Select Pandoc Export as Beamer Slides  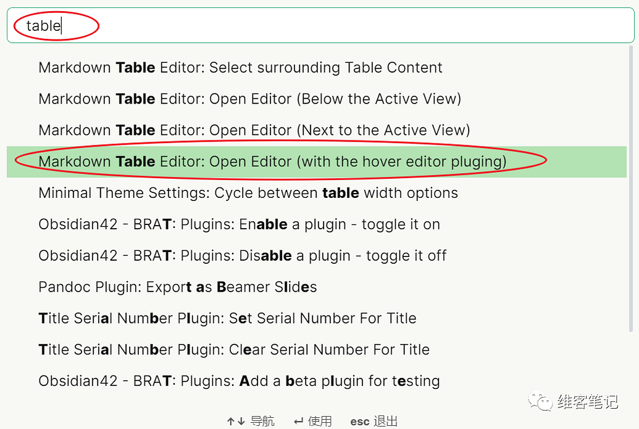[177, 287]
